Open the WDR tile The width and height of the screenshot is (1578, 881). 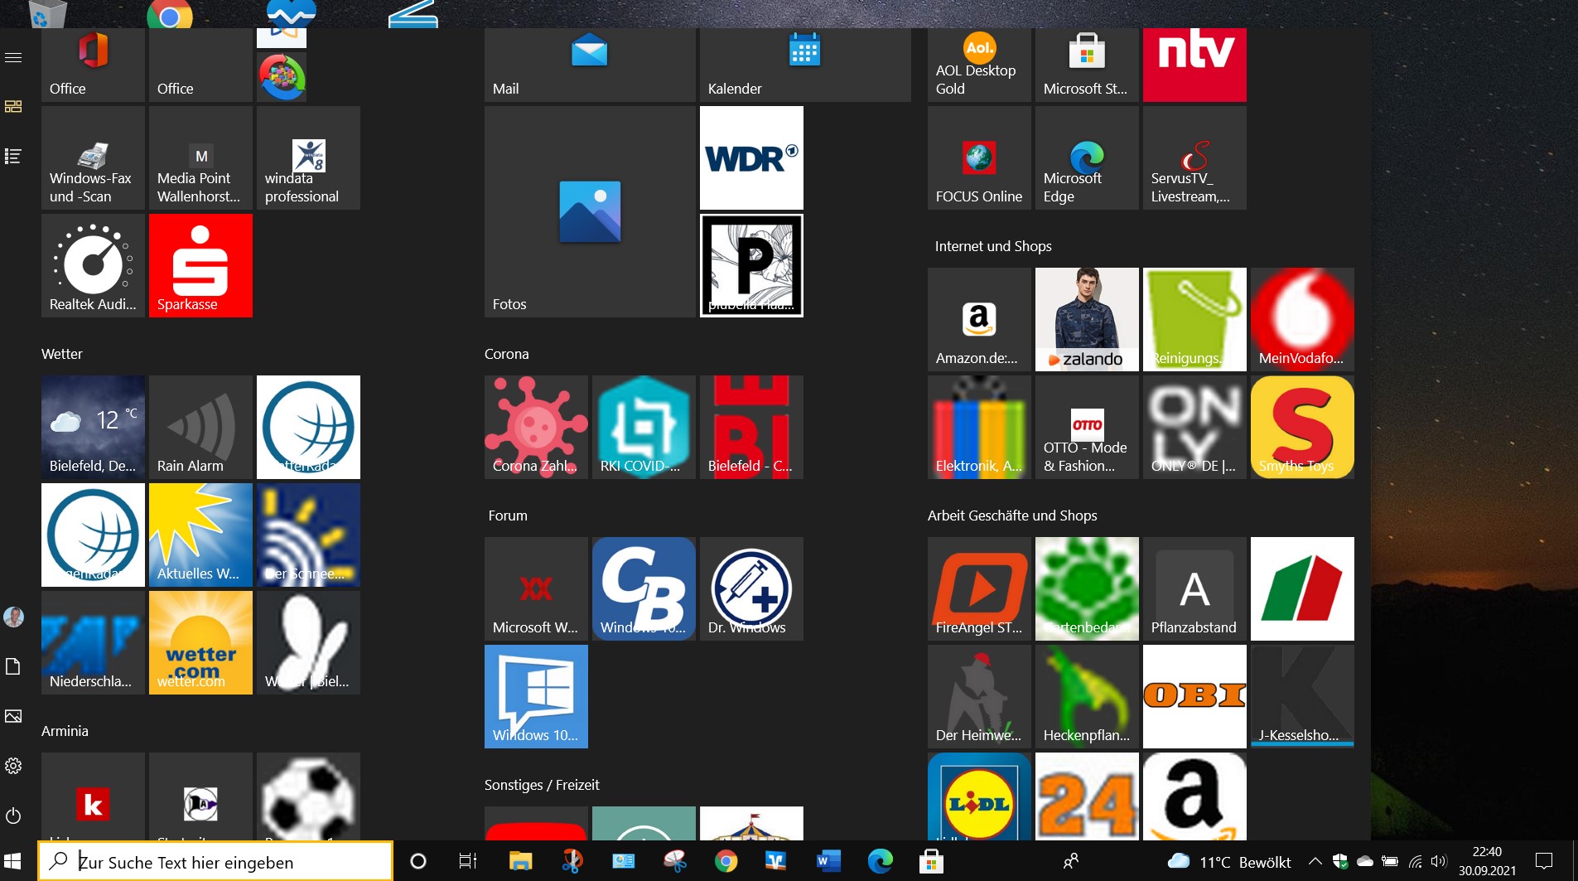[751, 157]
